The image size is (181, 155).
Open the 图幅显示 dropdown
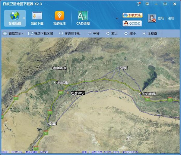click(x=13, y=33)
